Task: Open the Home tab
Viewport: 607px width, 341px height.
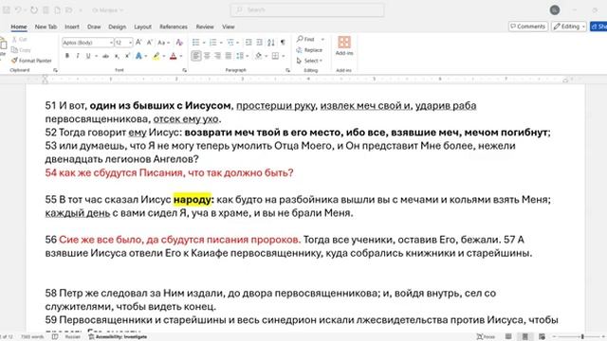Action: coord(19,27)
